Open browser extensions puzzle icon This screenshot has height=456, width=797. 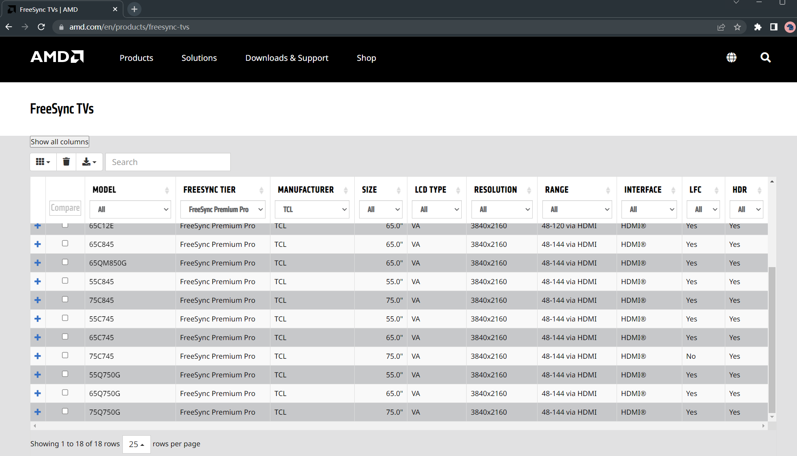coord(757,27)
